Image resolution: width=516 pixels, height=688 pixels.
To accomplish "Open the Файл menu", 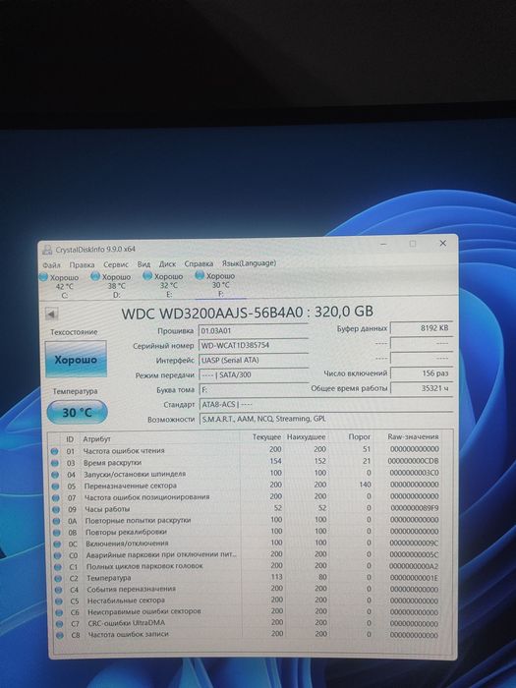I will pyautogui.click(x=51, y=265).
